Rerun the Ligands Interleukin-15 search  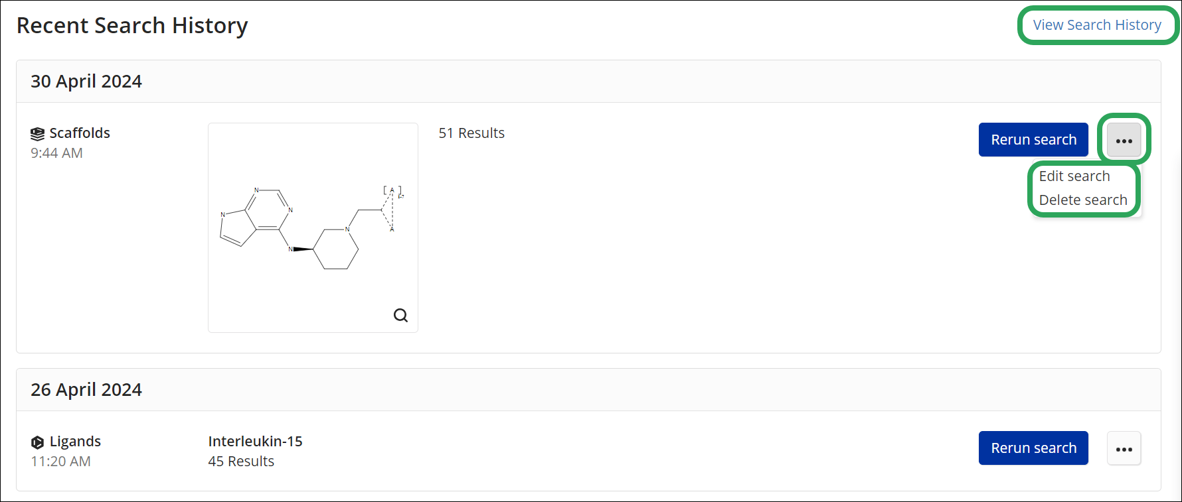click(x=1033, y=448)
